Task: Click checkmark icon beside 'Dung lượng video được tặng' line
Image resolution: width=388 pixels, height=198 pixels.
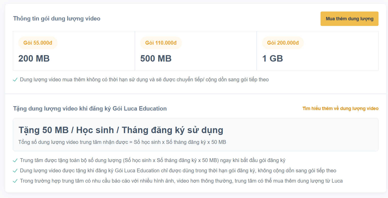Action: pos(15,171)
